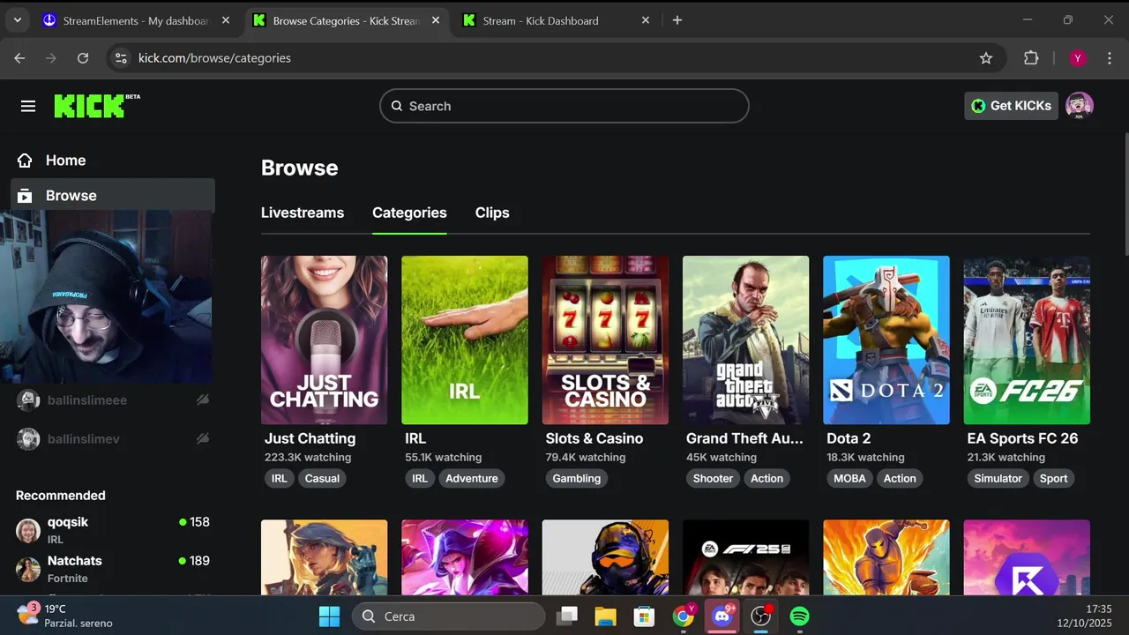Open the Dota 2 title link
This screenshot has width=1129, height=635.
click(x=849, y=438)
